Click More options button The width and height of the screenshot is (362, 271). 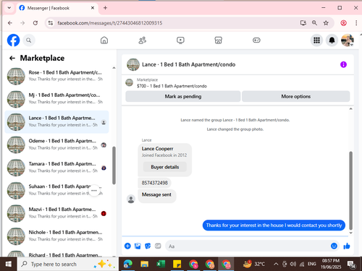point(296,96)
